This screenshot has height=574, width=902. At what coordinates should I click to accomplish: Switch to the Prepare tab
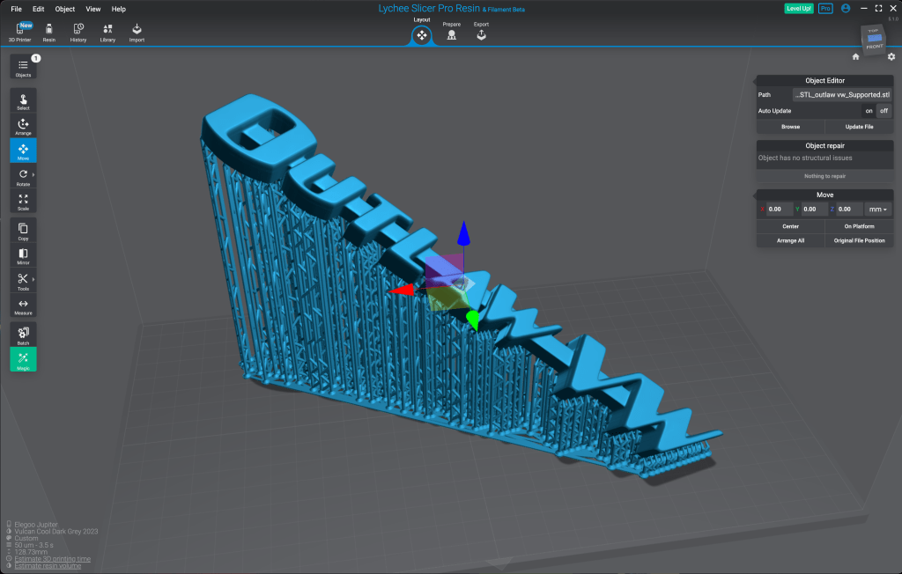tap(451, 33)
